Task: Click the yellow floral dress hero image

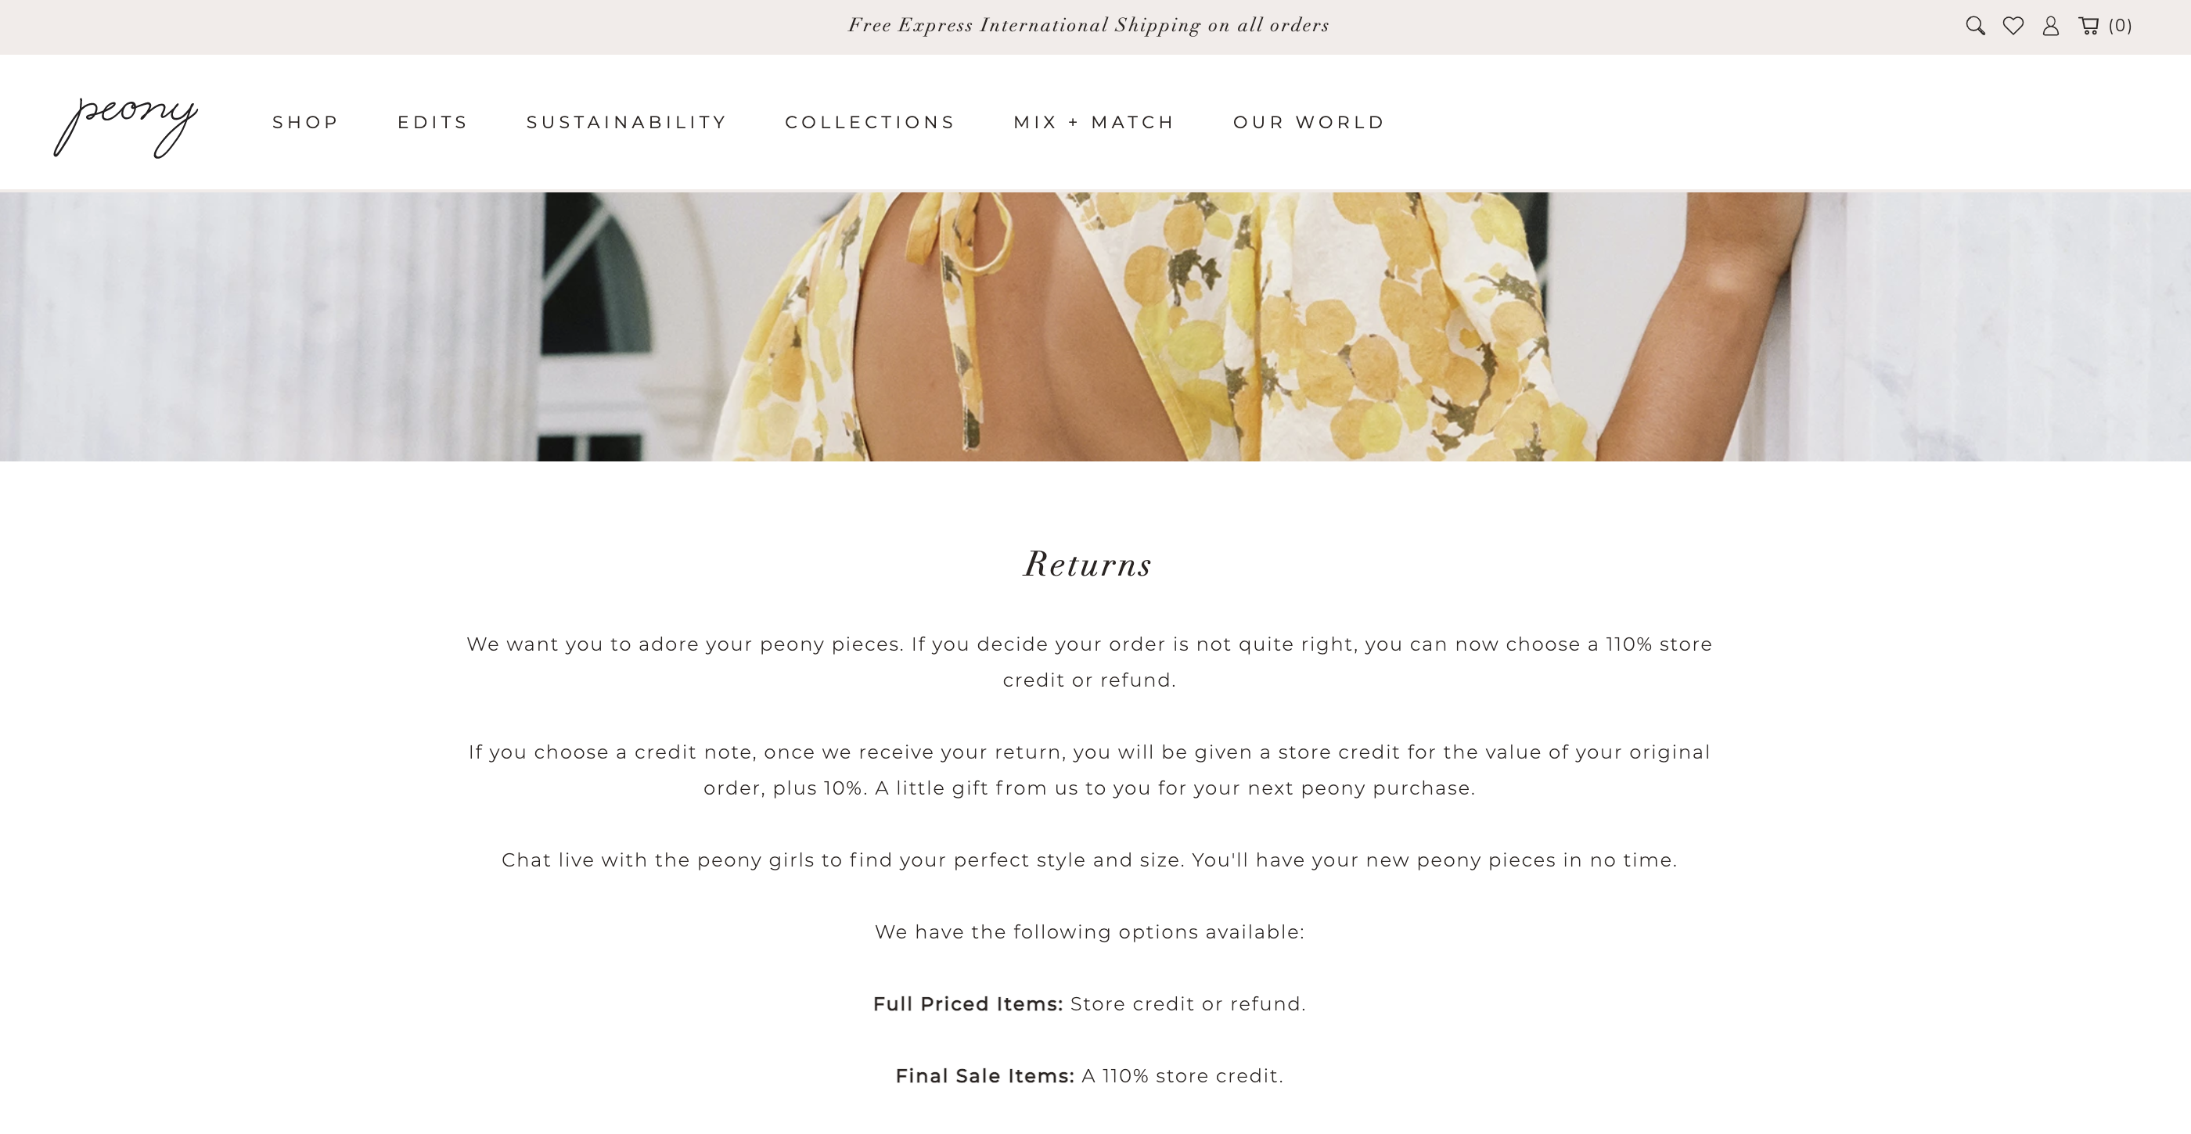Action: pyautogui.click(x=1095, y=326)
